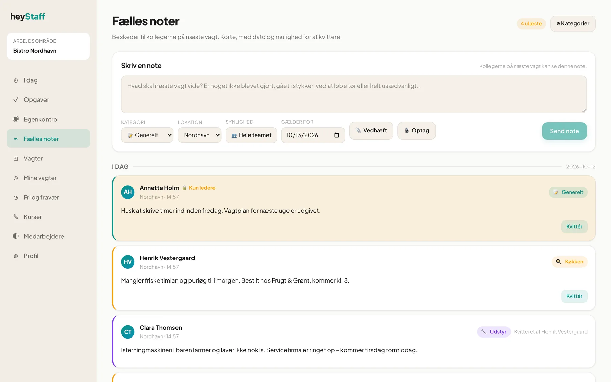Click the AH avatar of Annette Holm
Screen dimensions: 611x382
pos(128,192)
